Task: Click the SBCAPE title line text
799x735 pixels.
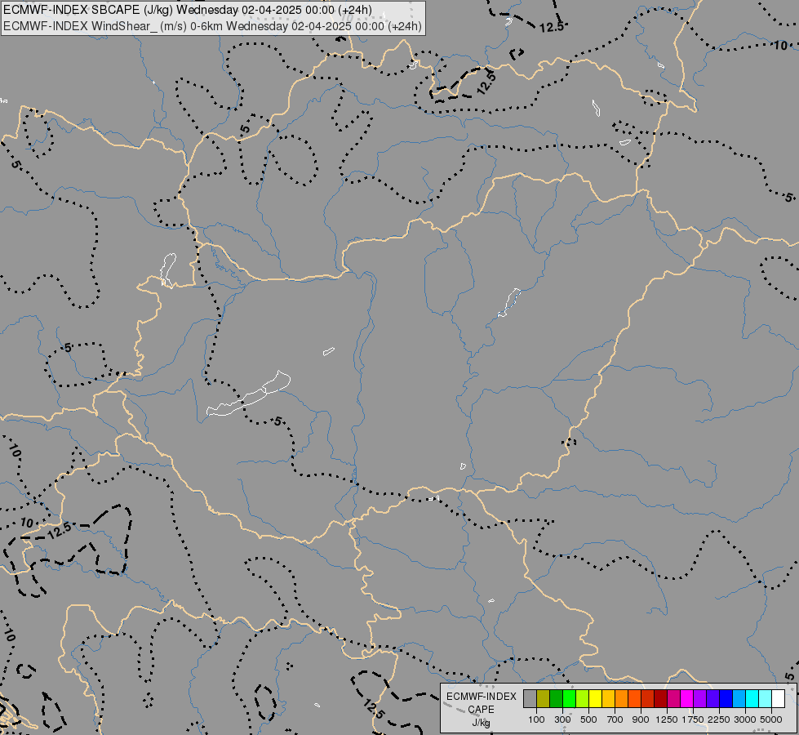Action: [x=188, y=10]
